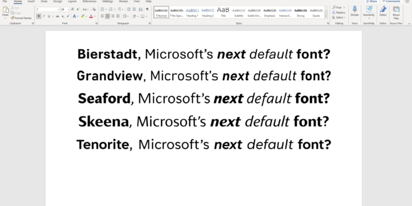
Task: Switch to the Design tab
Action: point(57,1)
